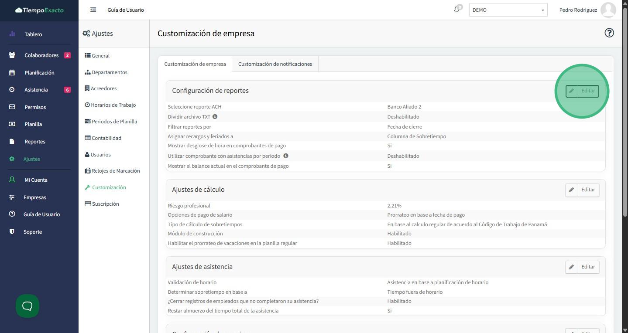Open Planificación section
Screen dimensions: 628x333
(39, 73)
